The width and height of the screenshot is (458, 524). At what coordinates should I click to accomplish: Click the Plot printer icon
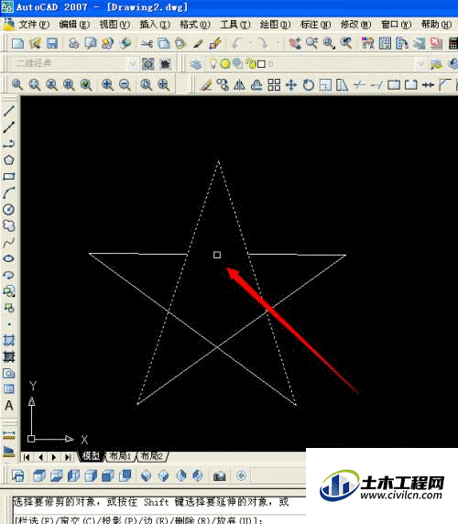coord(73,43)
